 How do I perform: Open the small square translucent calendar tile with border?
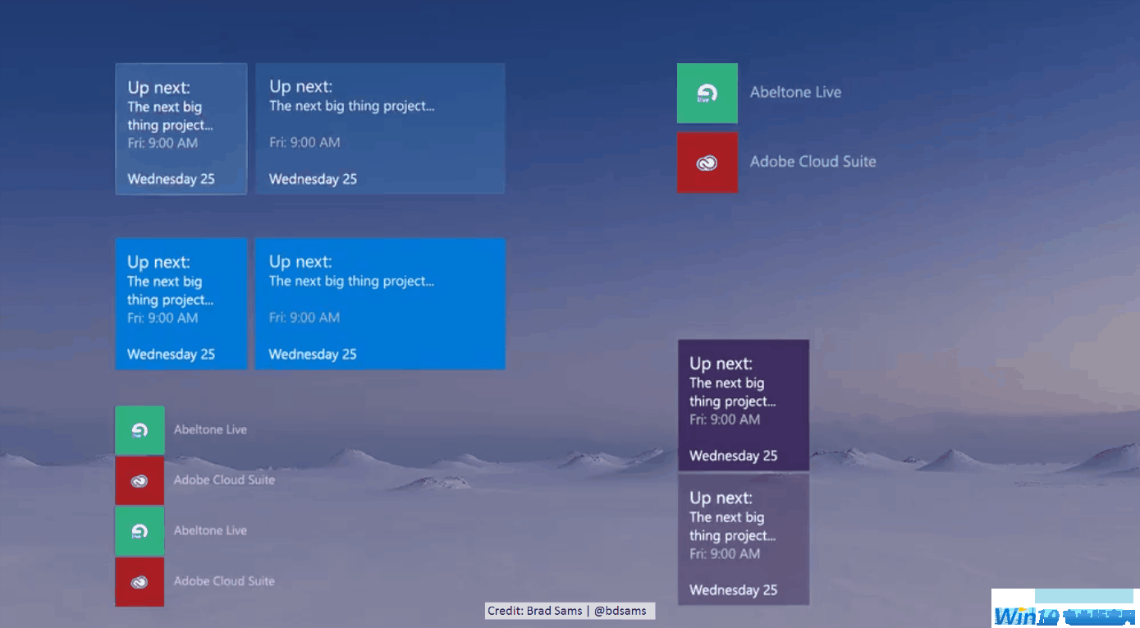pos(181,129)
